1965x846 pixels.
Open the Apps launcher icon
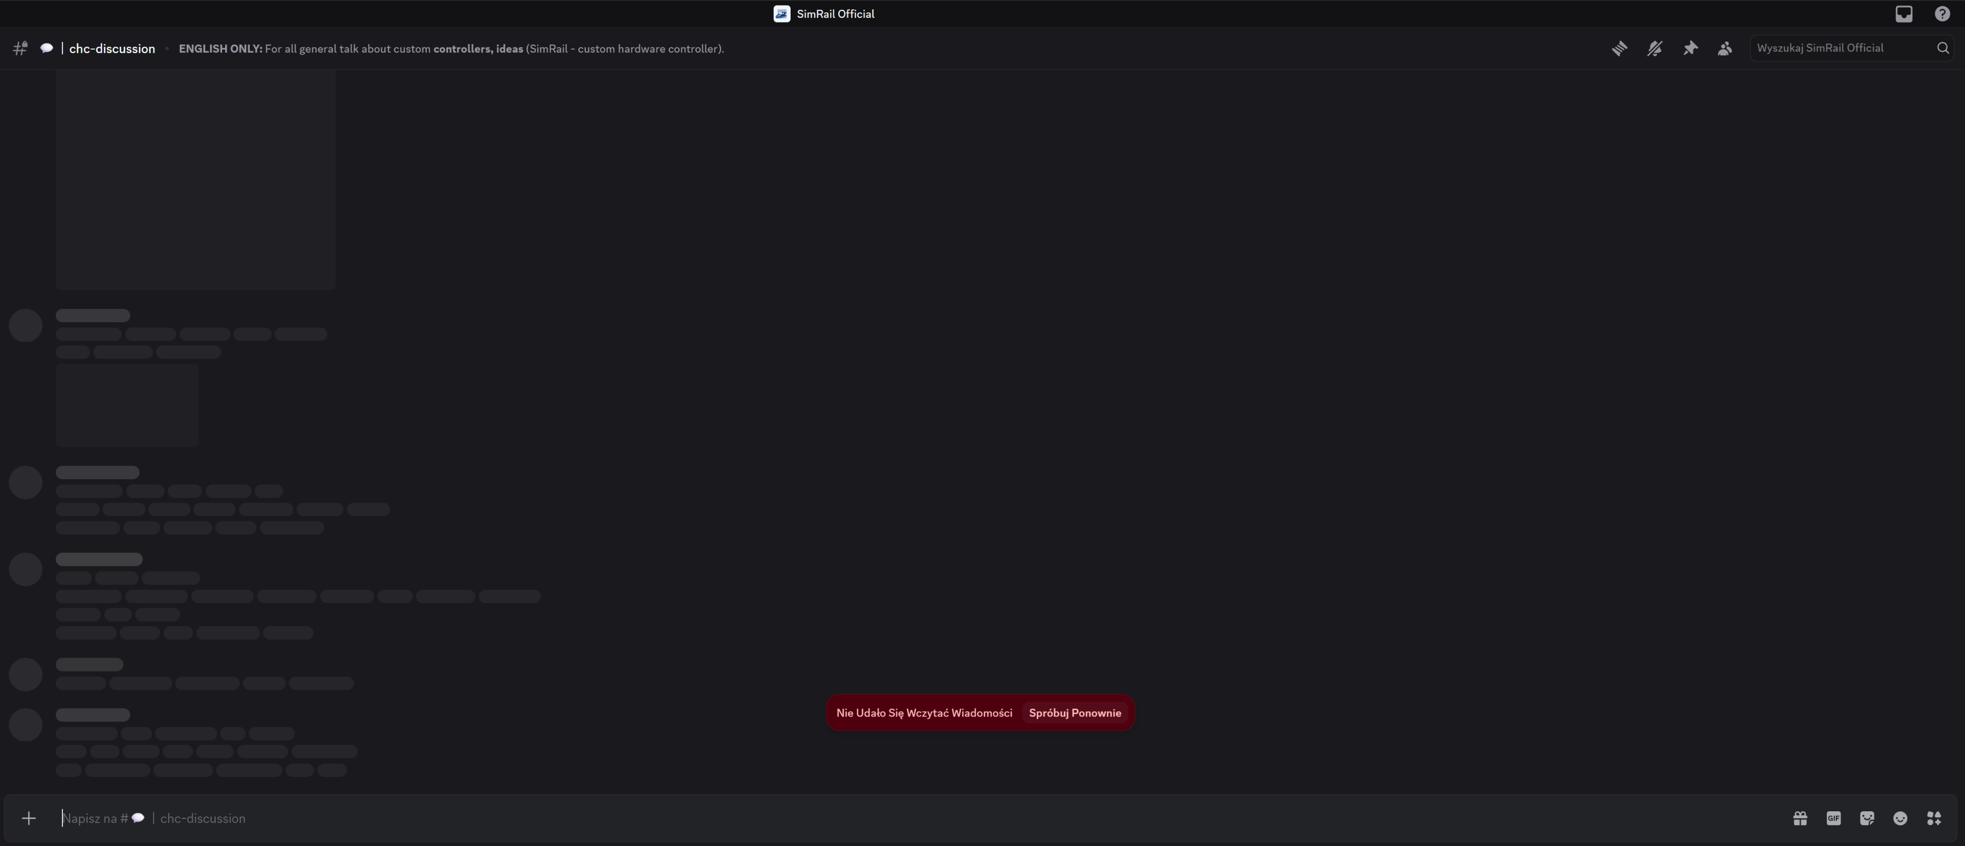click(1934, 818)
